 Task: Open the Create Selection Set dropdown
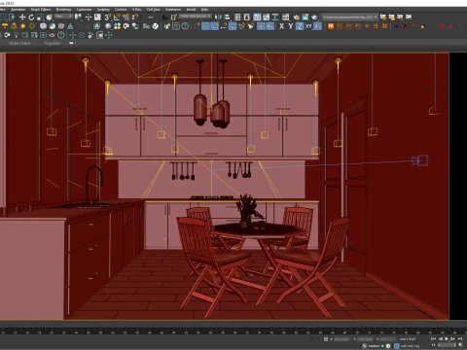[x=196, y=16]
